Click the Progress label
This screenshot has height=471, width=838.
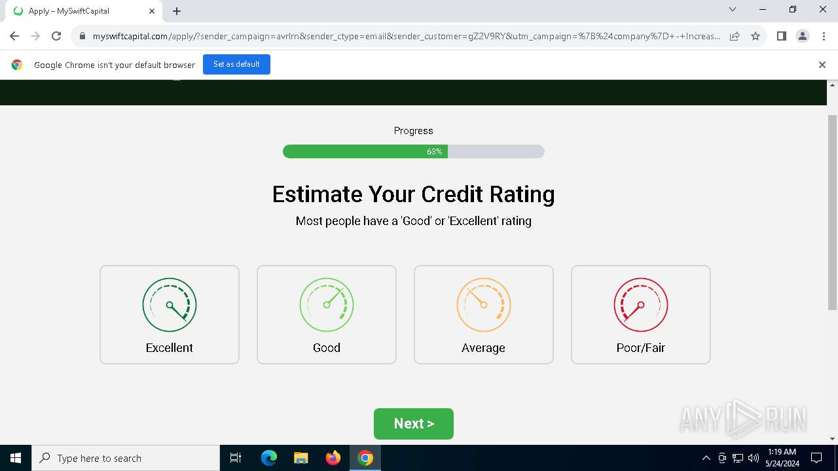pos(414,131)
